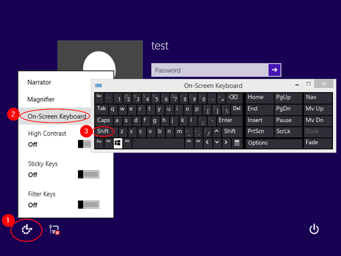Click the power button icon
The image size is (341, 256).
coord(314,229)
